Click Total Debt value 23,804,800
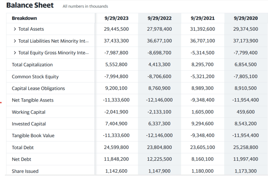268x176 pixels. pyautogui.click(x=159, y=147)
